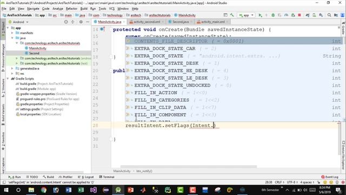
Task: Open build.gradle (Module: app) file
Action: pyautogui.click(x=36, y=89)
